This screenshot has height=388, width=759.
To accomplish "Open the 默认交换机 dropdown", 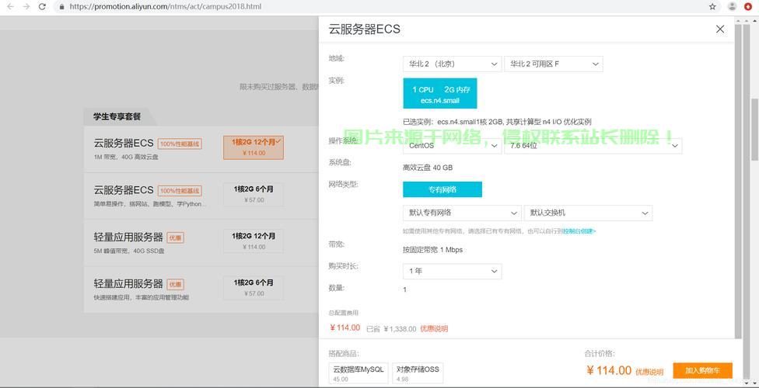I will tap(588, 213).
